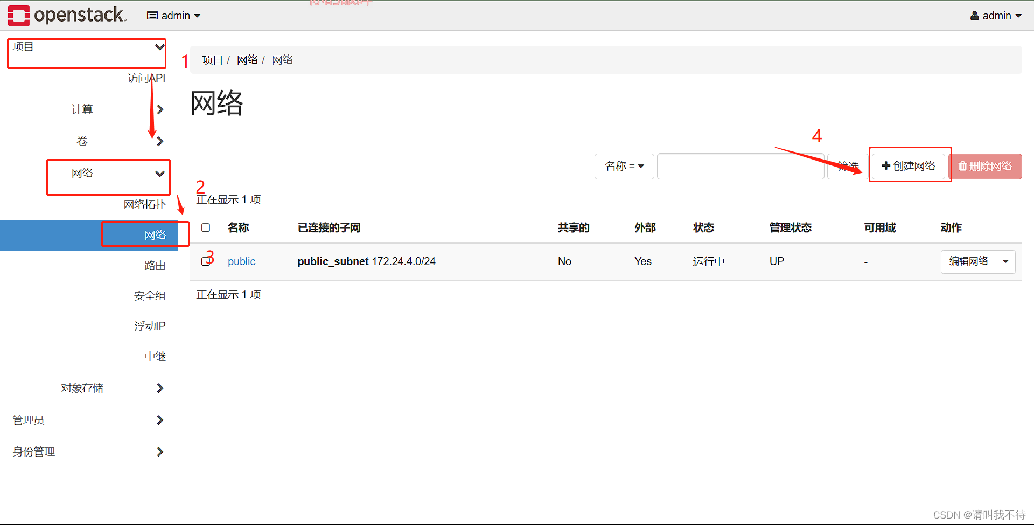Image resolution: width=1034 pixels, height=525 pixels.
Task: Expand the 对象存储 section chevron
Action: pyautogui.click(x=160, y=388)
